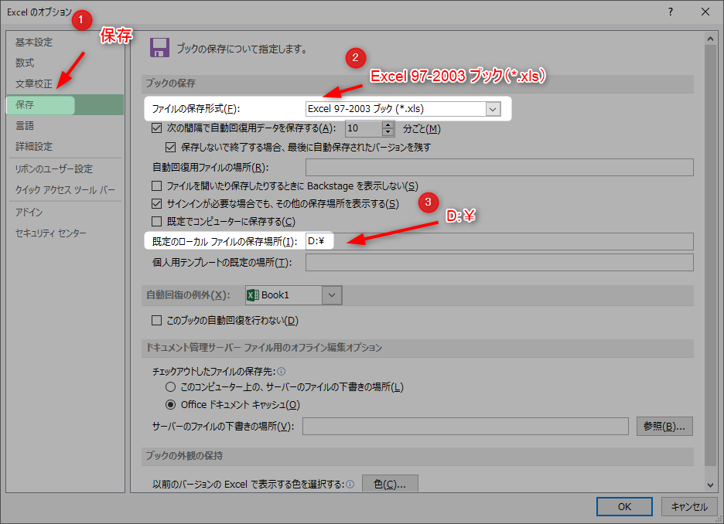Click the ブックの外観の保持 section heading
The image size is (724, 524).
(184, 456)
